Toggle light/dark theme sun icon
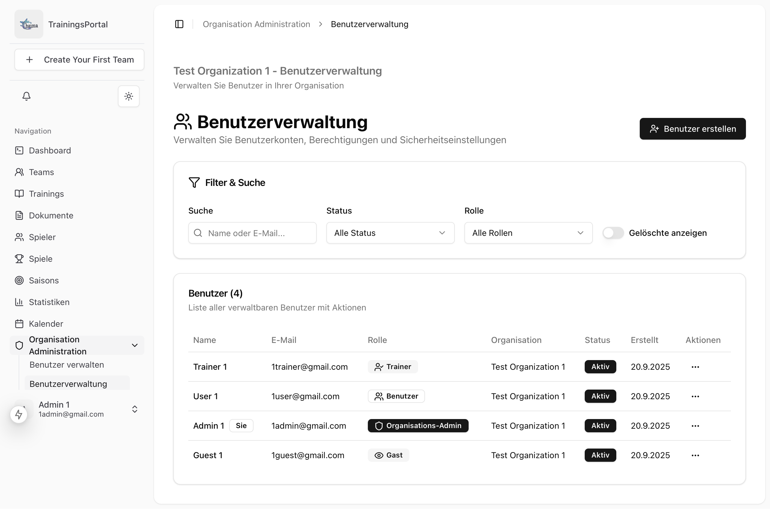 [x=129, y=96]
